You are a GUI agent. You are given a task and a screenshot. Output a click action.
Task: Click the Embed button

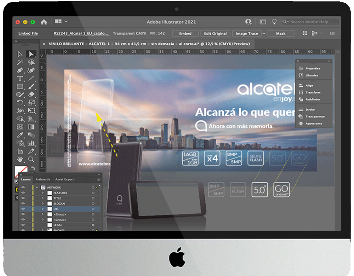[x=185, y=33]
